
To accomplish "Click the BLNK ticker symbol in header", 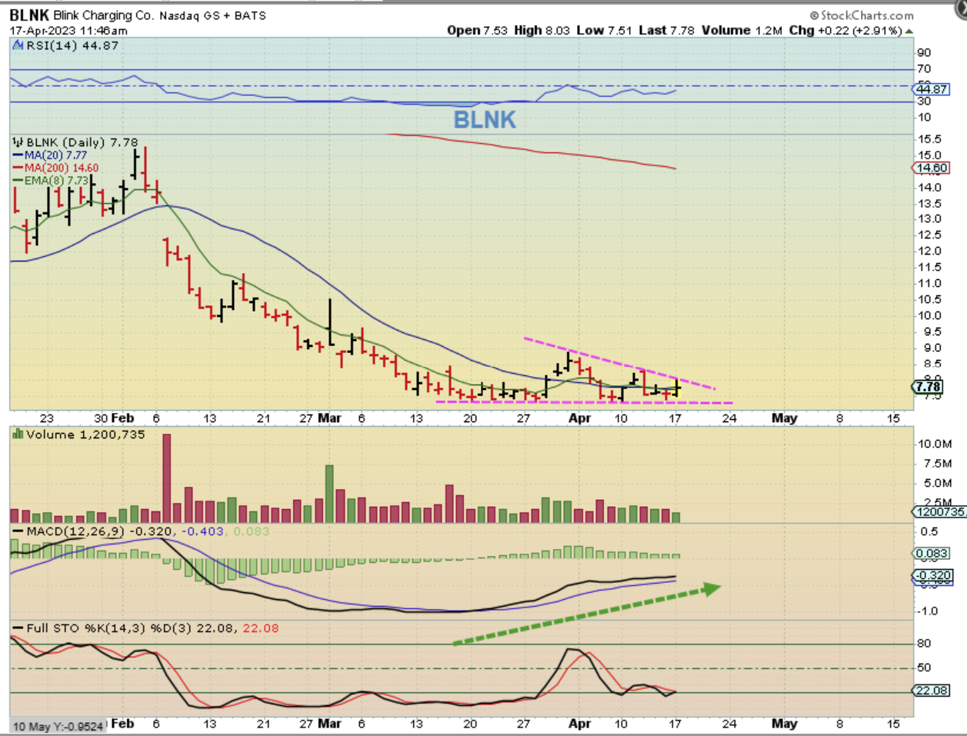I will coord(29,15).
